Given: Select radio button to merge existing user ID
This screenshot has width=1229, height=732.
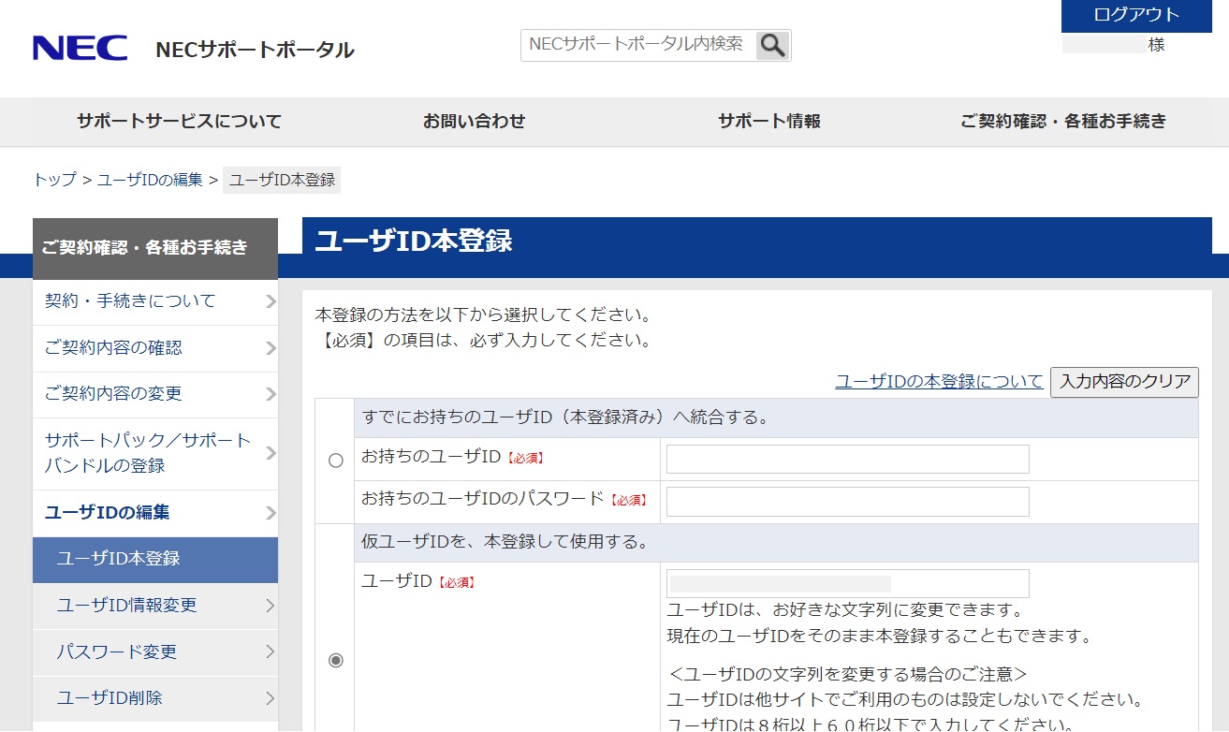Looking at the screenshot, I should [x=335, y=461].
